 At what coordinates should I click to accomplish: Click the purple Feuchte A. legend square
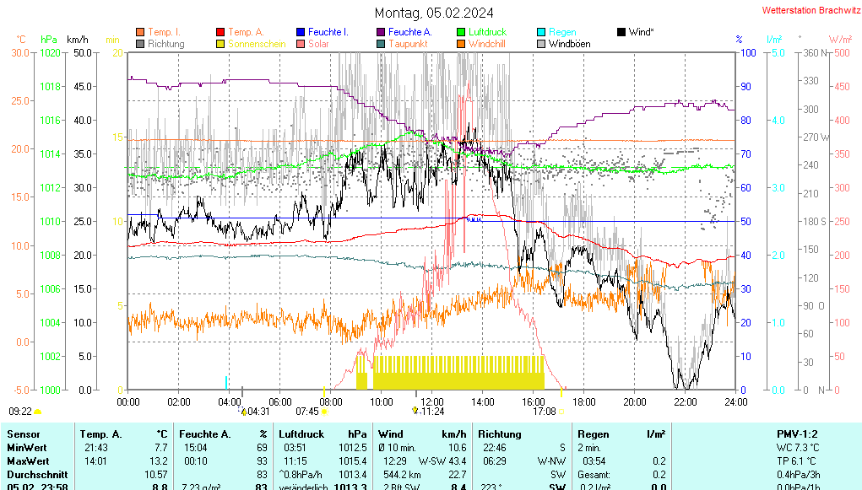click(381, 32)
